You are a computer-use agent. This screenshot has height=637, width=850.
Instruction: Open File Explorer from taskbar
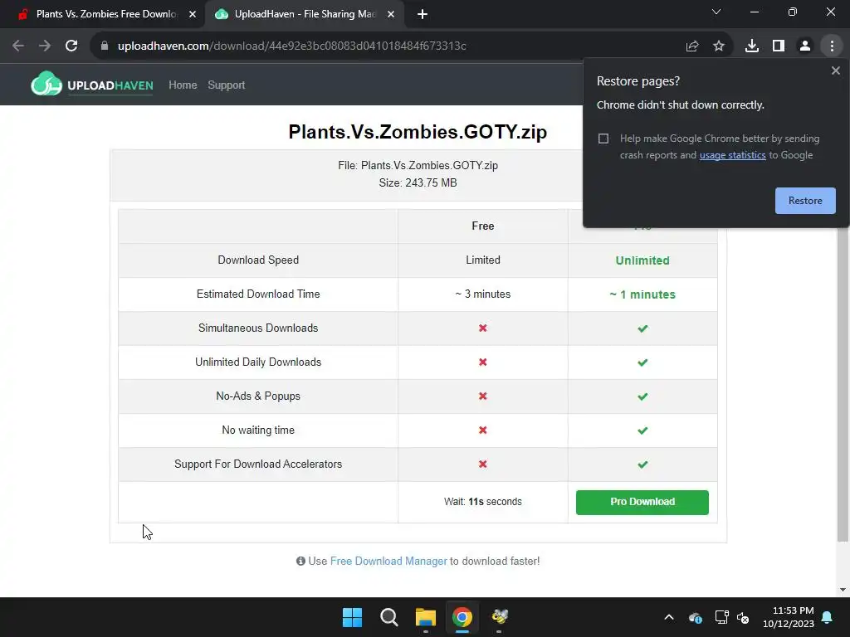[x=426, y=617]
